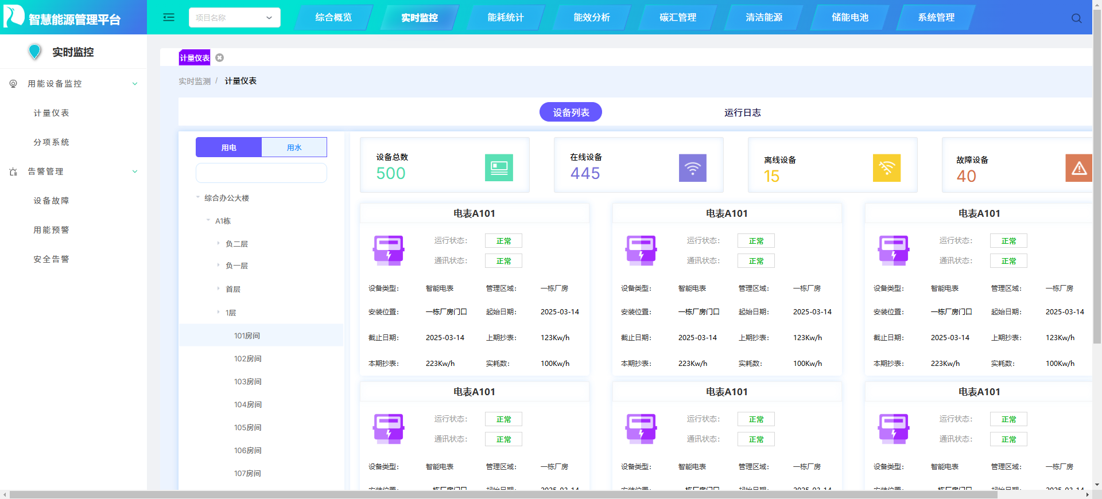Image resolution: width=1102 pixels, height=499 pixels.
Task: Click the 告警管理 alarm icon
Action: (x=13, y=171)
